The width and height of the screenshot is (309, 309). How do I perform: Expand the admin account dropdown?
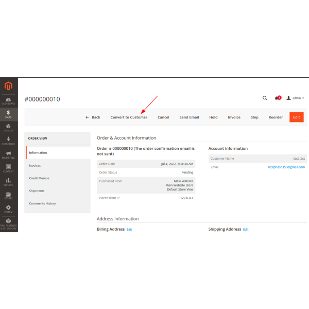pos(296,98)
